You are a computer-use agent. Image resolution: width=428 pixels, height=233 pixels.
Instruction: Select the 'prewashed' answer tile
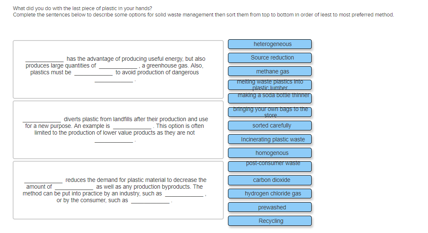pyautogui.click(x=270, y=207)
